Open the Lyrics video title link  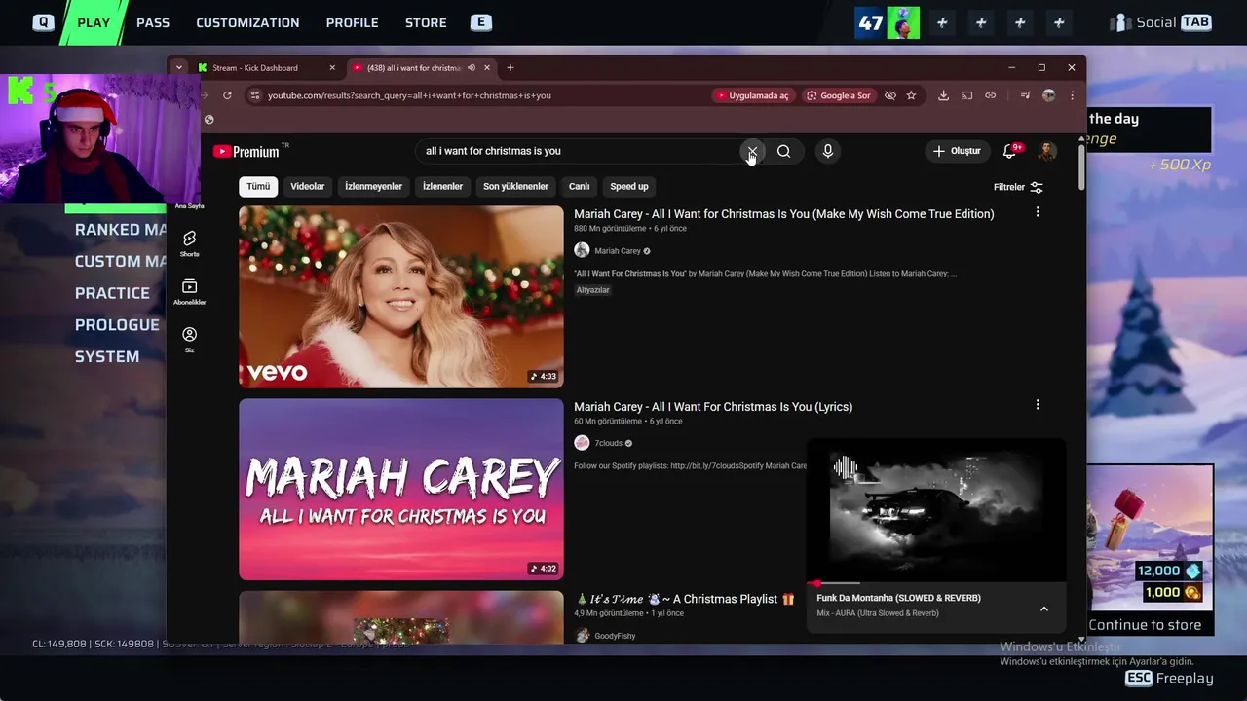(713, 407)
